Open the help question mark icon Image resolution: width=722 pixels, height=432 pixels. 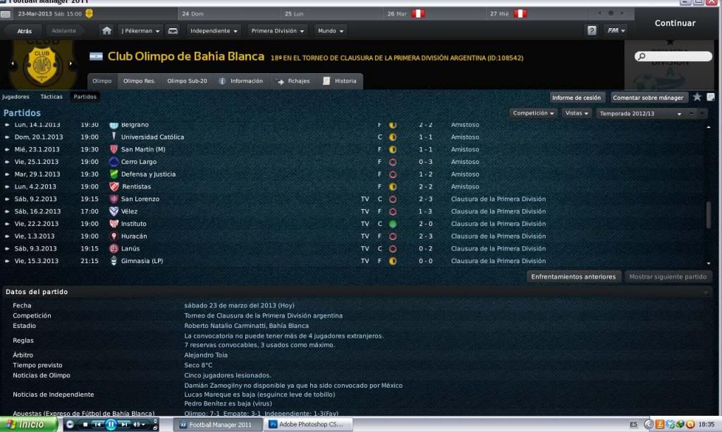point(592,30)
